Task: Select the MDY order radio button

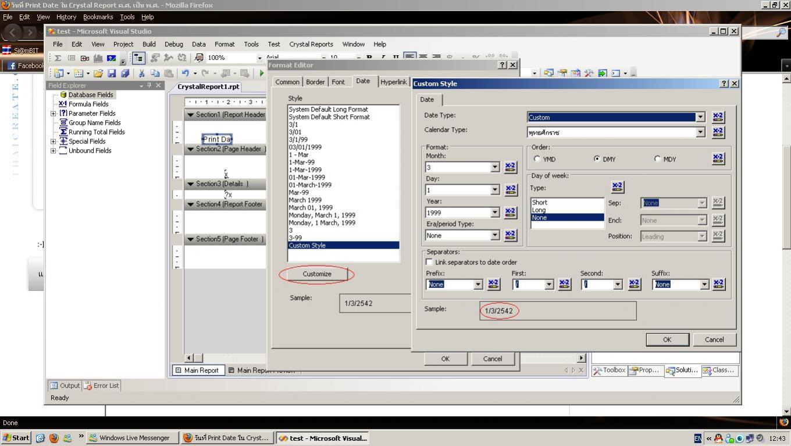Action: click(657, 159)
